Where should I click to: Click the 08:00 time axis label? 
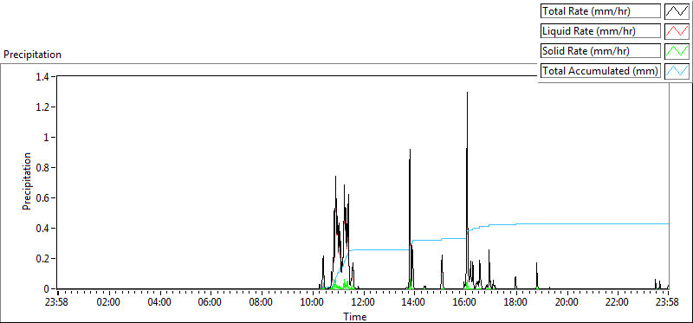tap(262, 302)
